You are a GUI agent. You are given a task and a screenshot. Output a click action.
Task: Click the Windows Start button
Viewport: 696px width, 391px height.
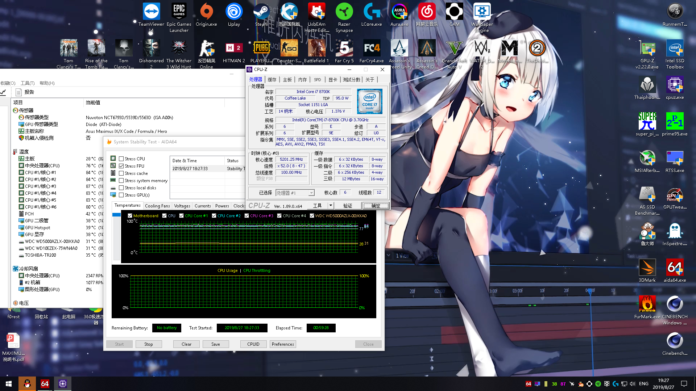tap(9, 383)
